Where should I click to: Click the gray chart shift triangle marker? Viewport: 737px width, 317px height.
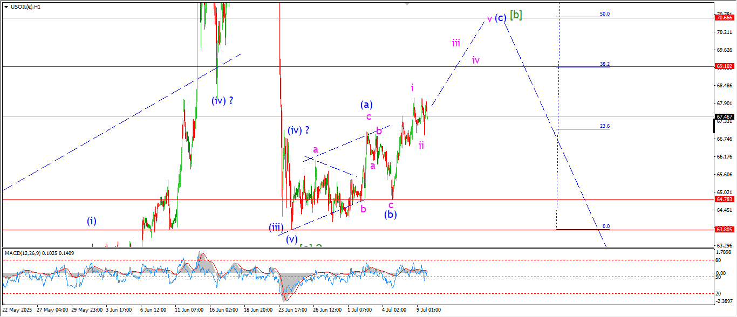[x=408, y=4]
